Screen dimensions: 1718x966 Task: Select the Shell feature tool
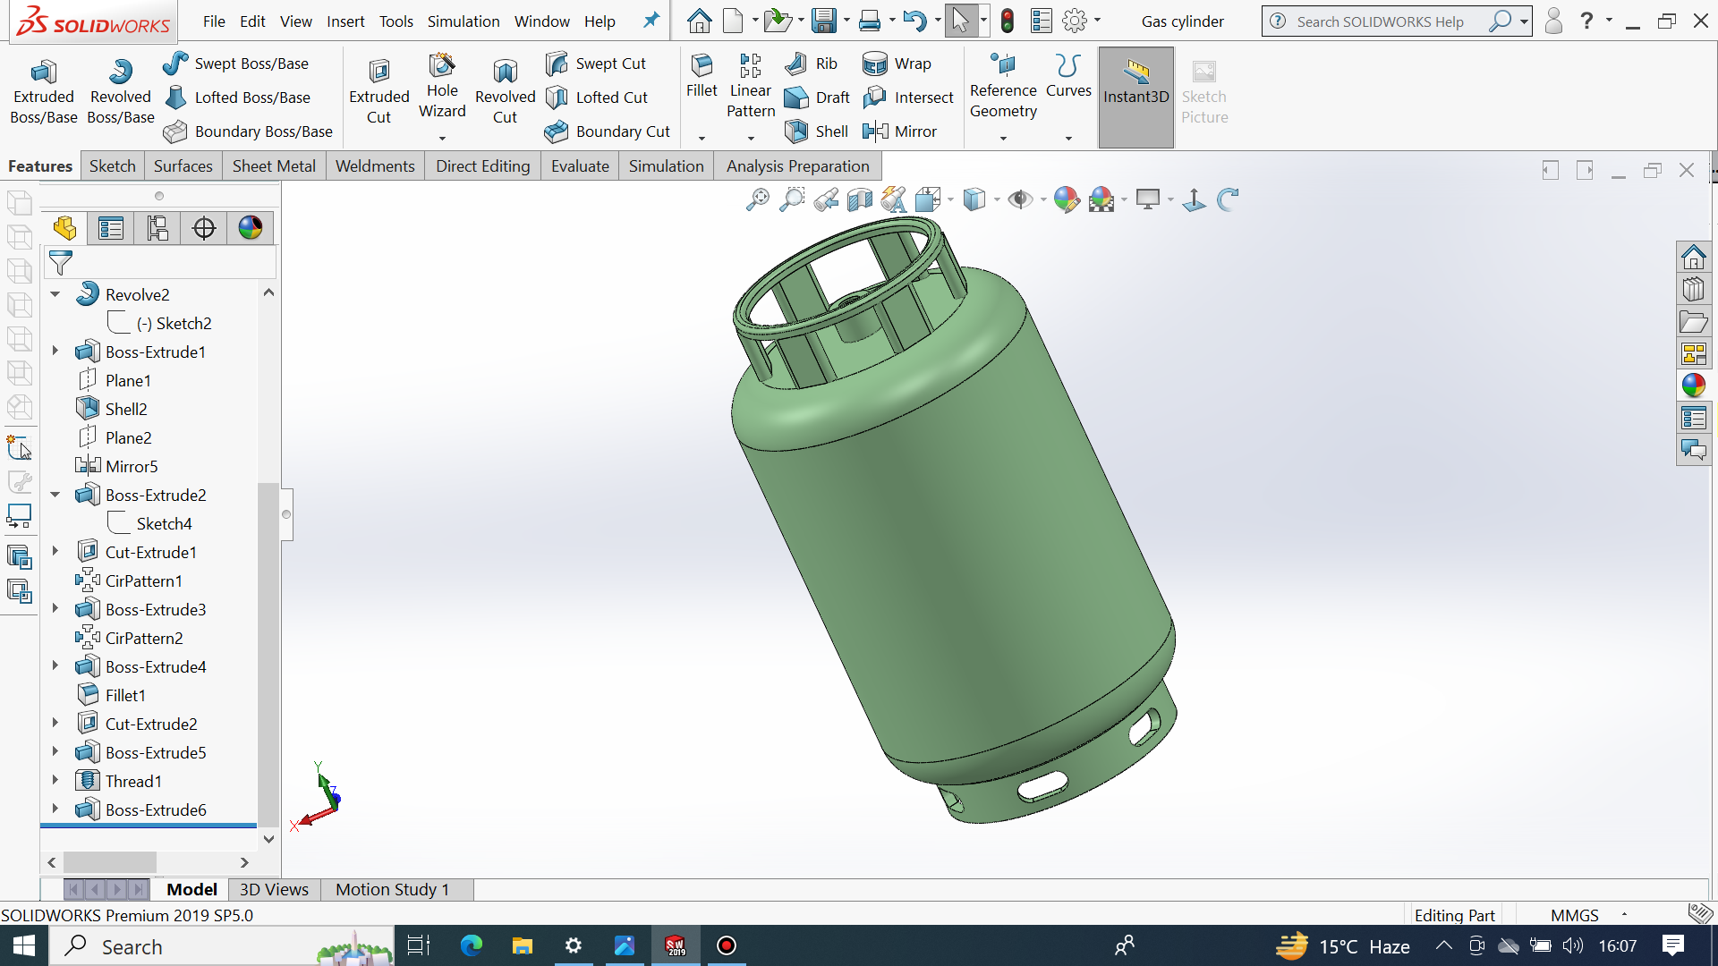click(x=796, y=131)
